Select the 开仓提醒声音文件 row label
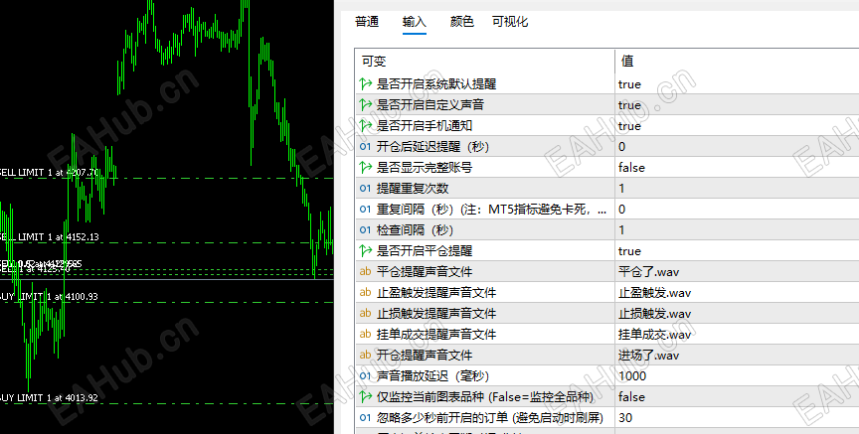Screen dimensions: 859x434 [424, 356]
